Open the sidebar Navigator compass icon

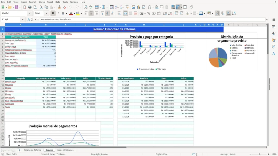pyautogui.click(x=274, y=47)
